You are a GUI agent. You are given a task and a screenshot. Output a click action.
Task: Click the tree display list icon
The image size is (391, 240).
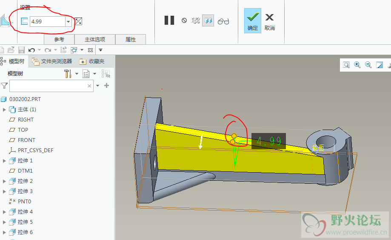click(x=86, y=74)
